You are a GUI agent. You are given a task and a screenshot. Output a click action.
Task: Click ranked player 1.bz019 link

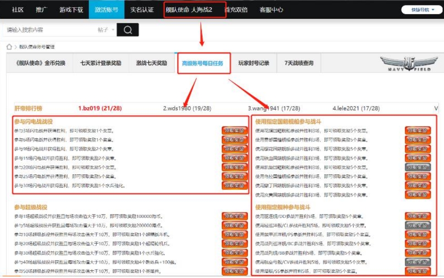click(x=99, y=108)
